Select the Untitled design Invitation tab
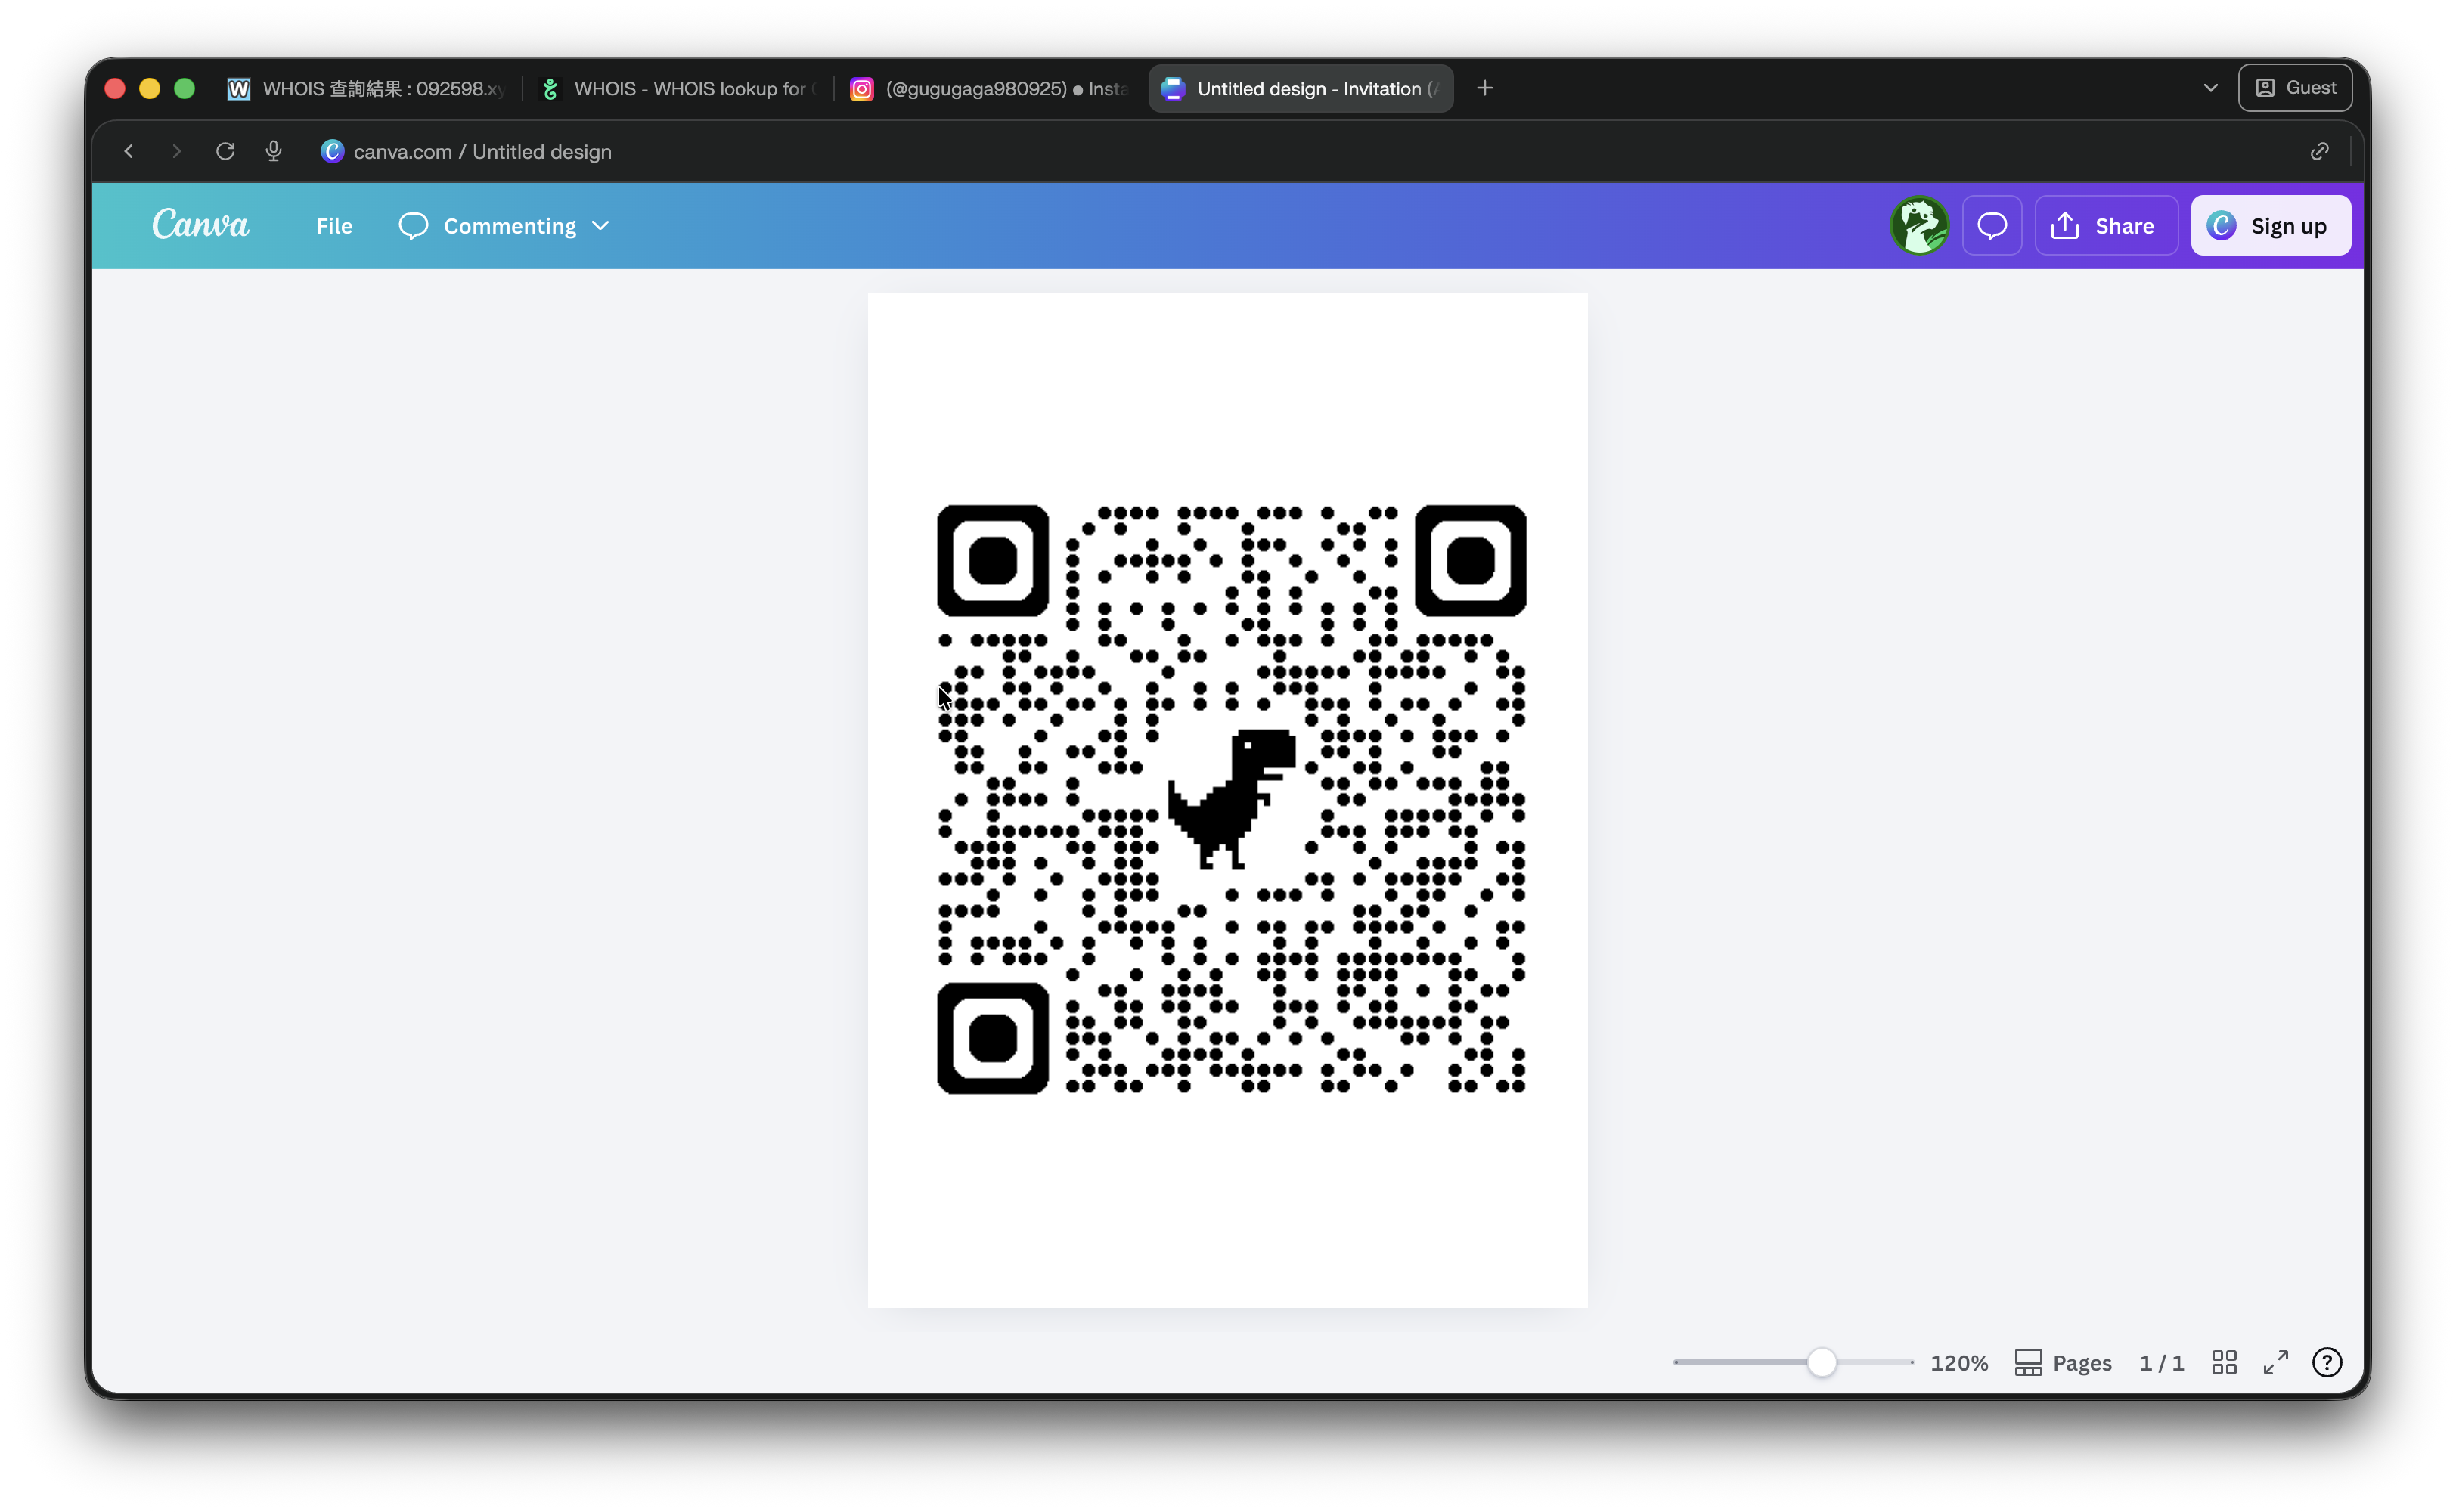 (x=1300, y=88)
